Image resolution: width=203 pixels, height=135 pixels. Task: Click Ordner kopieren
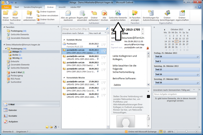(46, 12)
